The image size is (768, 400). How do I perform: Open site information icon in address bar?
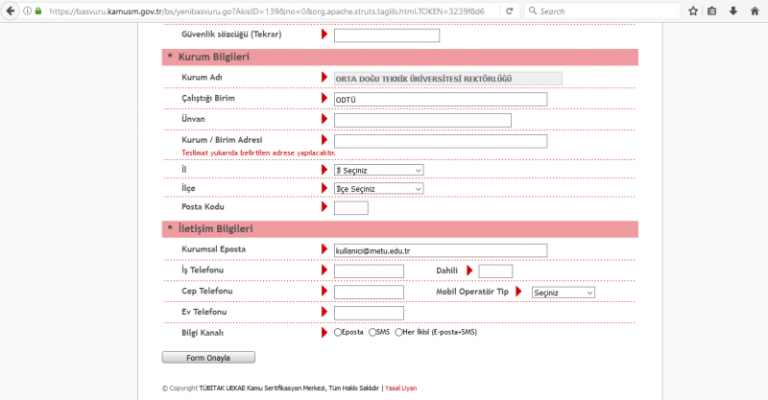[28, 11]
